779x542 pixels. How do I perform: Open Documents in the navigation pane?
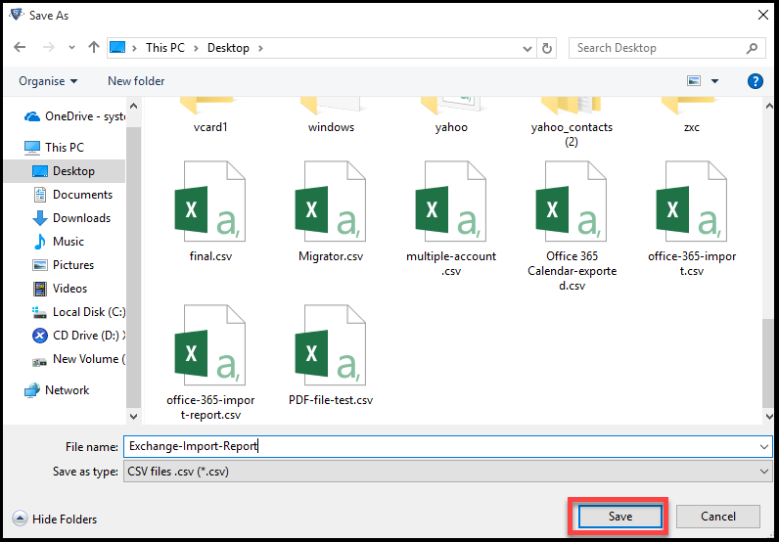[x=72, y=195]
